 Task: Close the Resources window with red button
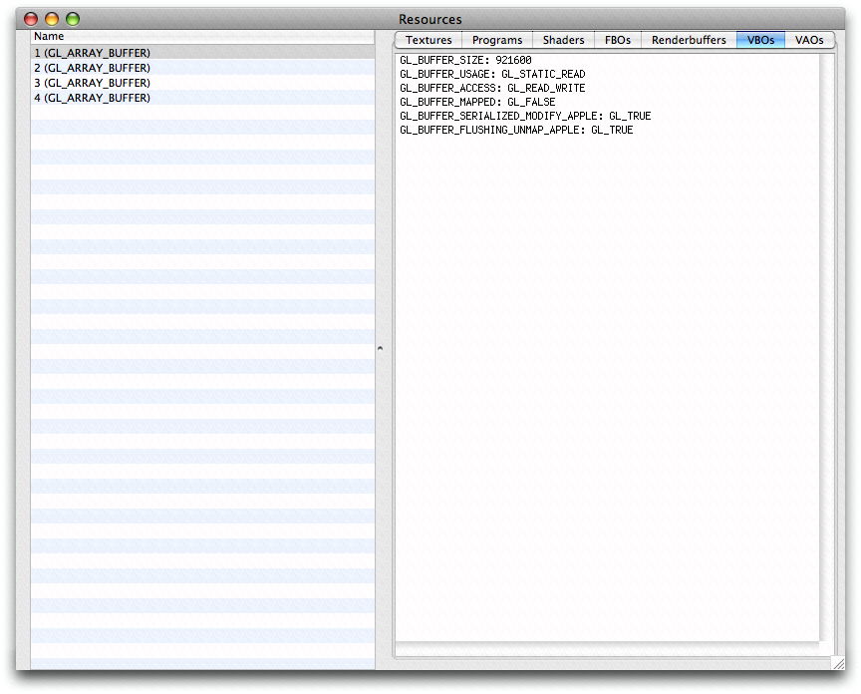coord(31,19)
